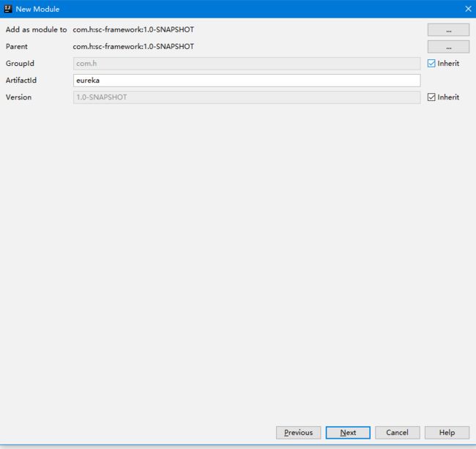Image resolution: width=476 pixels, height=449 pixels.
Task: Click the Add as module to value text
Action: click(133, 30)
